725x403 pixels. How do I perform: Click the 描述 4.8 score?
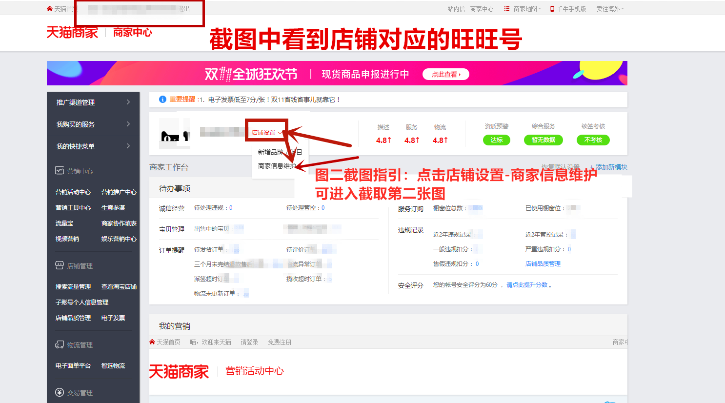click(x=383, y=140)
